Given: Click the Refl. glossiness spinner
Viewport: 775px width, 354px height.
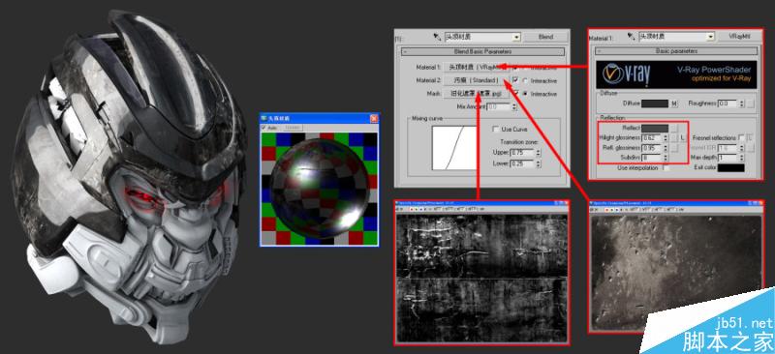Looking at the screenshot, I should 666,148.
